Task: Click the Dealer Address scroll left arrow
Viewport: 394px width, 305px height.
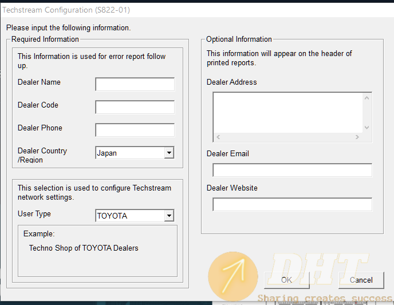Action: (x=218, y=137)
